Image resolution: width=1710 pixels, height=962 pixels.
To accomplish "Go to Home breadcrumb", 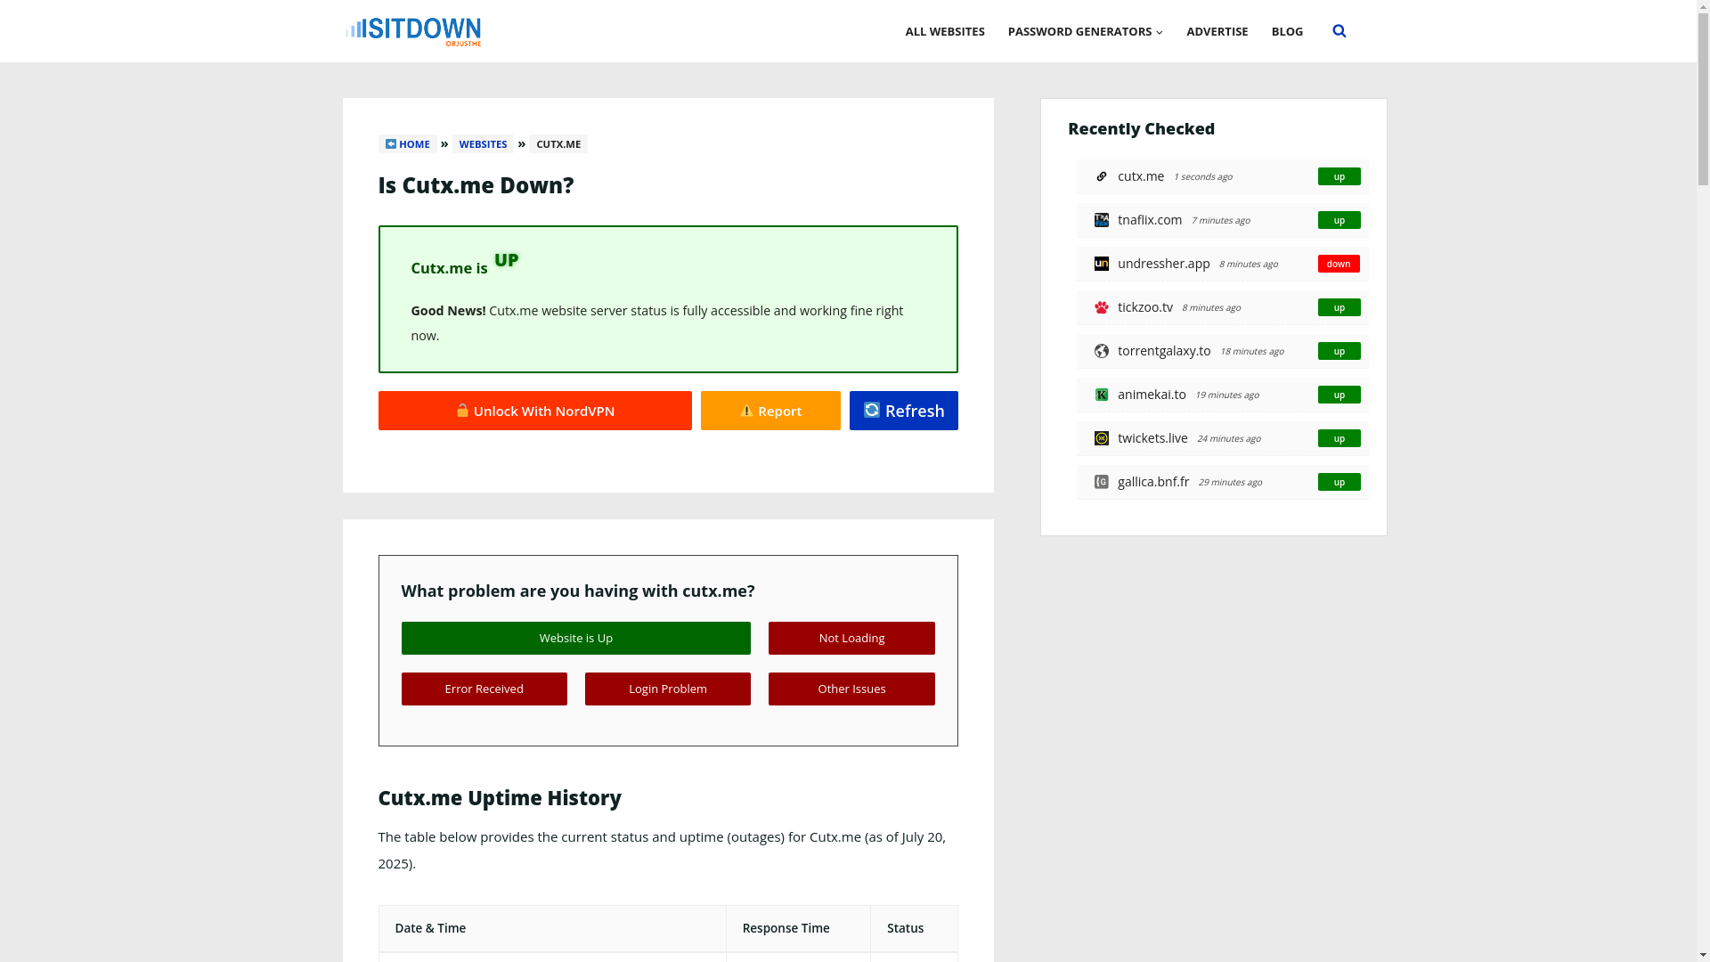I will click(407, 143).
